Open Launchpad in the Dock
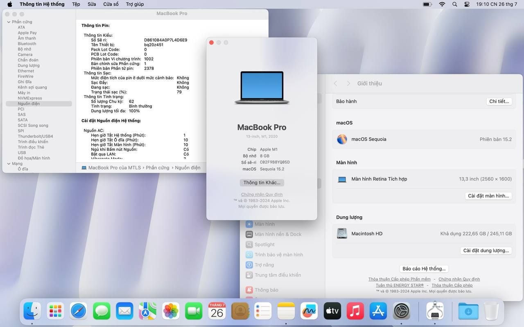 coord(55,311)
